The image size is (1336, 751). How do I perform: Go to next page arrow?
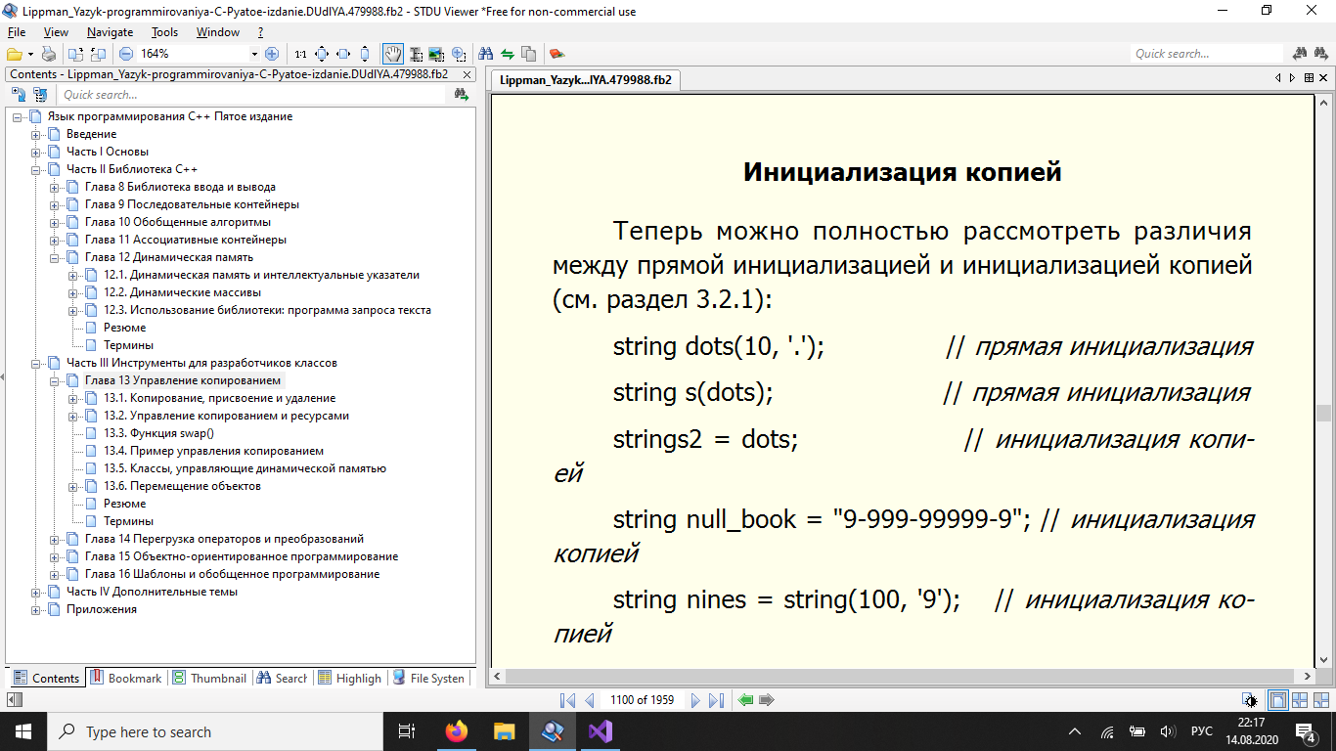(x=695, y=700)
